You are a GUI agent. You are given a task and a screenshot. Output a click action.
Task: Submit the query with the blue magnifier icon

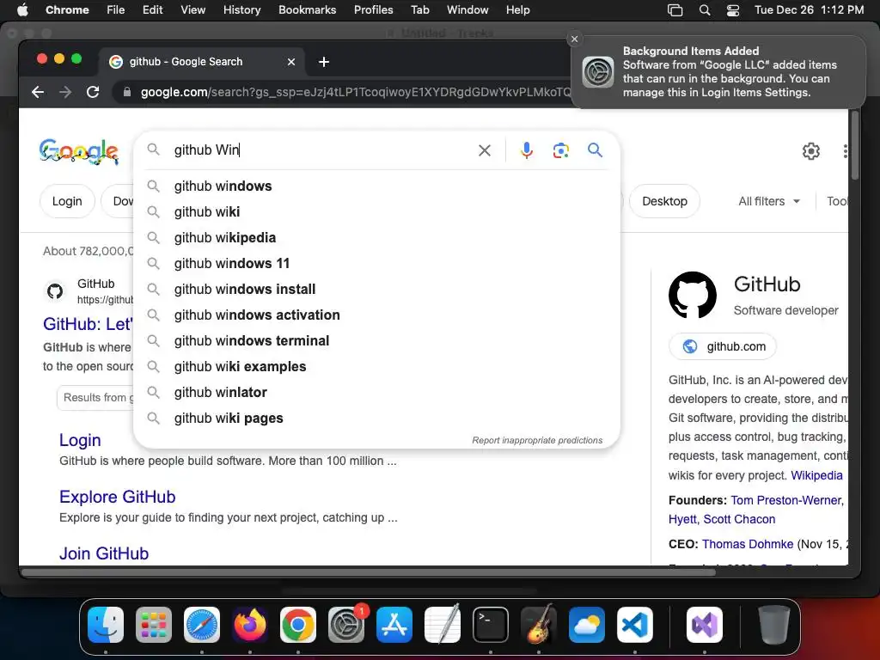[x=595, y=150]
